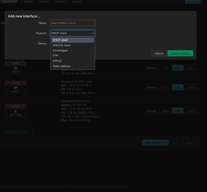Select DHCPv6 client from protocol list

[x=73, y=45]
